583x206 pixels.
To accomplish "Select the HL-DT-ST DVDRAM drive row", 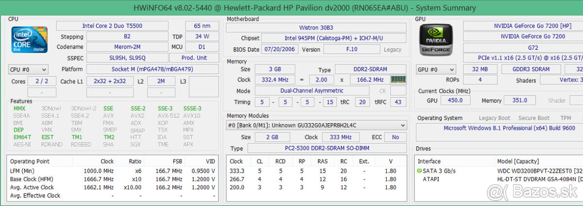I will click(499, 179).
